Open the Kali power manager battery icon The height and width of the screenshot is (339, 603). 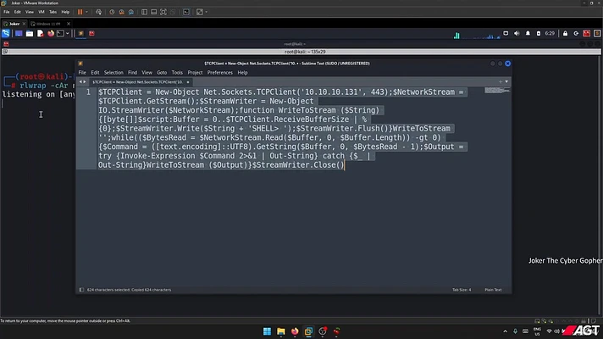click(539, 34)
